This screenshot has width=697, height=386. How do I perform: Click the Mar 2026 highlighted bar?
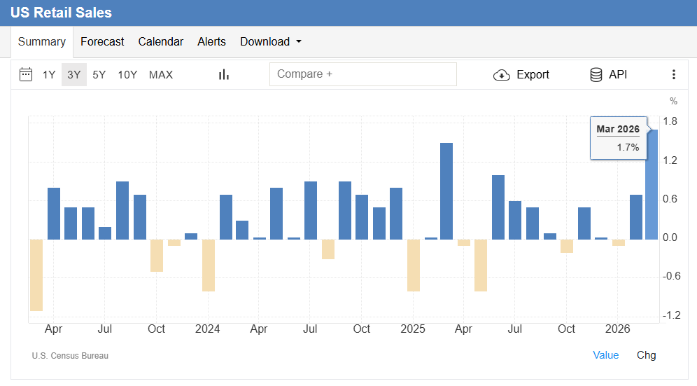click(x=652, y=185)
